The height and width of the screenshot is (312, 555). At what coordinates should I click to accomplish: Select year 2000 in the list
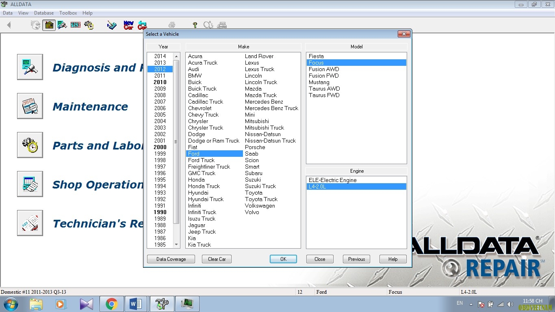coord(160,147)
